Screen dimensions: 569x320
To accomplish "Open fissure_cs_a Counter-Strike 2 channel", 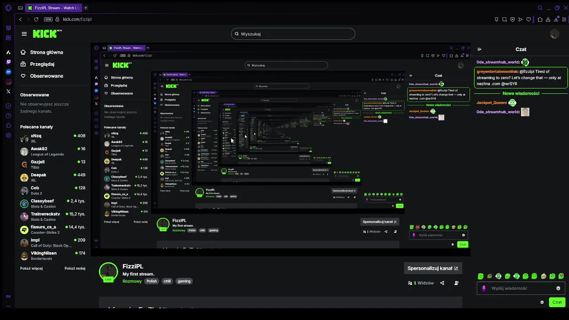I will click(x=53, y=229).
